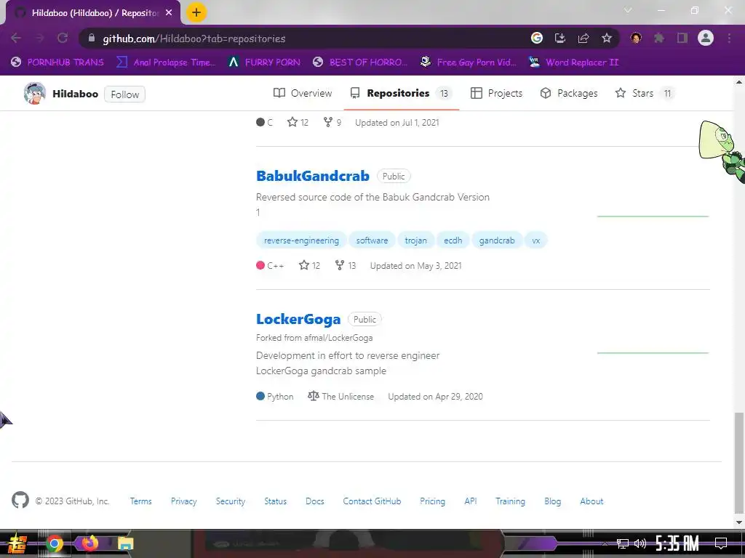Follow the Hildaboo user
Viewport: 745px width, 558px height.
click(x=125, y=94)
